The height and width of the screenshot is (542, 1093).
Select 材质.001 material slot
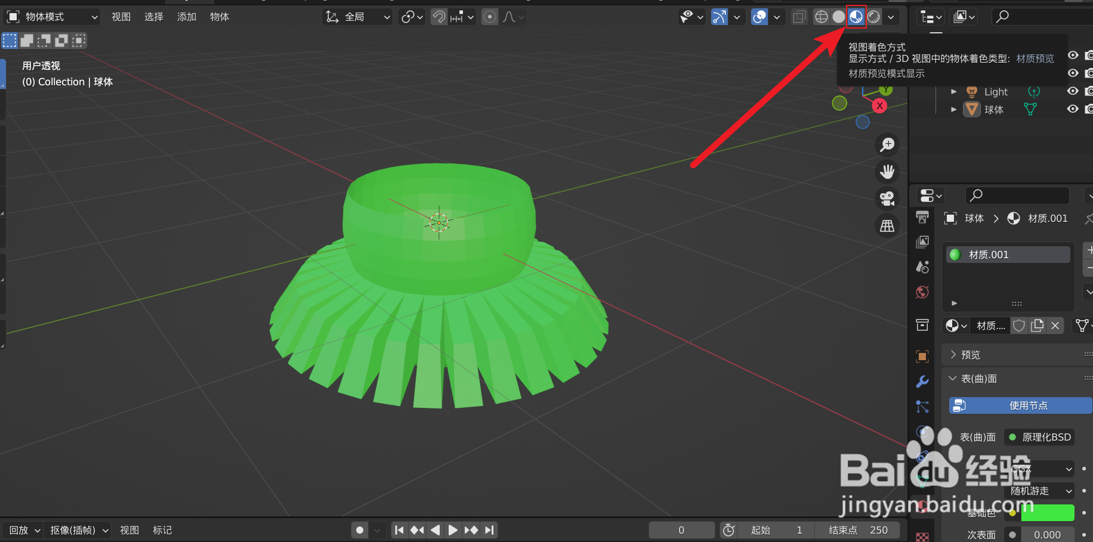coord(1008,255)
